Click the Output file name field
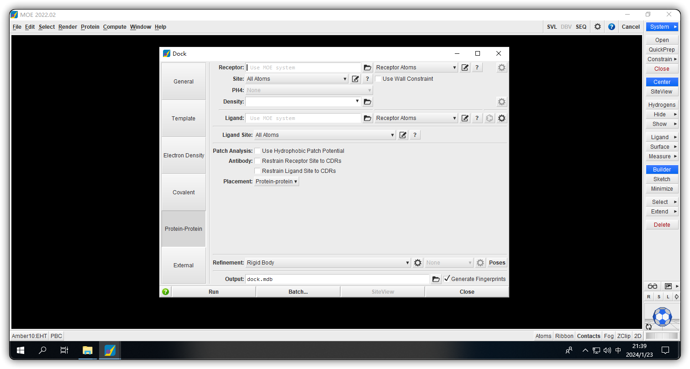This screenshot has height=369, width=690. point(337,279)
